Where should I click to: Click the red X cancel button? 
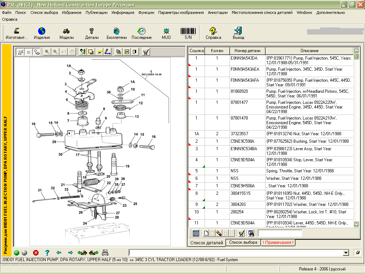(x=36, y=253)
